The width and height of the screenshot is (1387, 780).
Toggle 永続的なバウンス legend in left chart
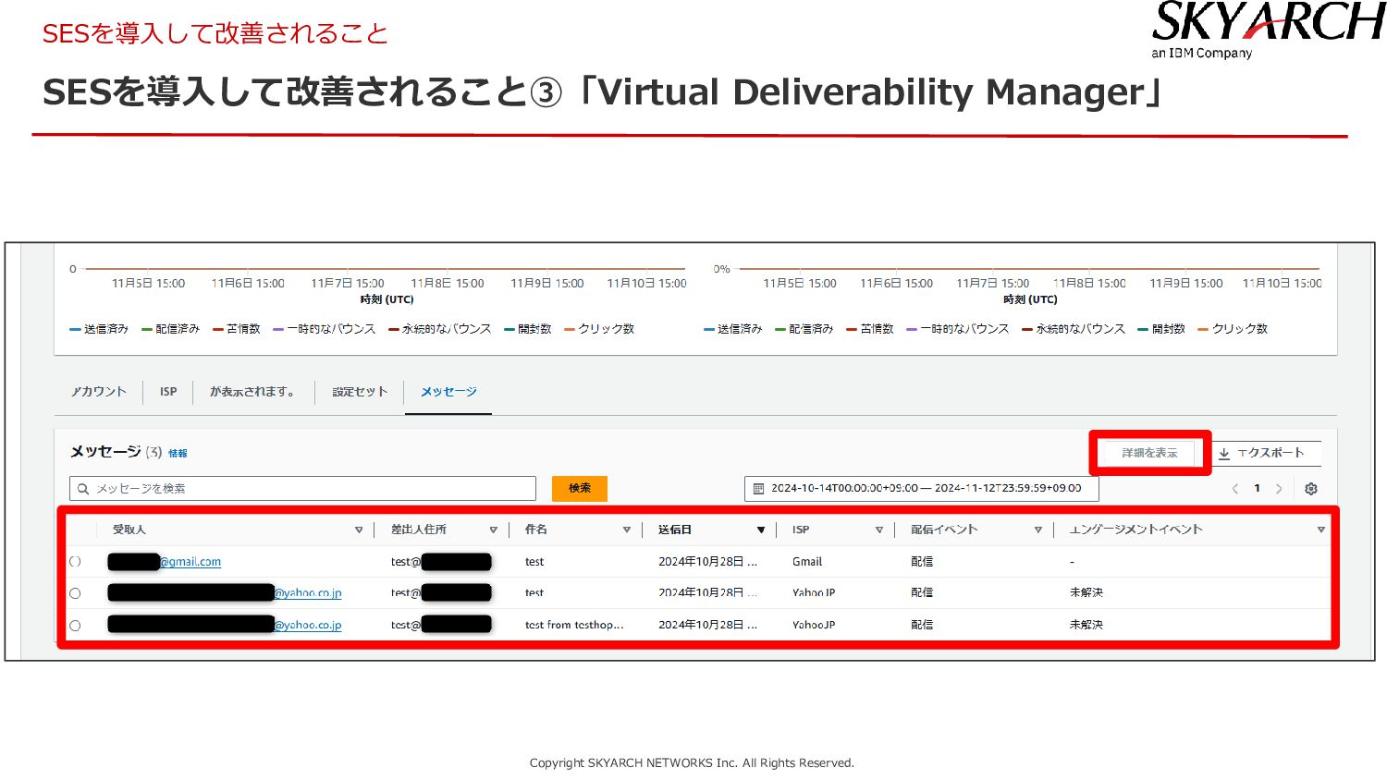tap(440, 329)
